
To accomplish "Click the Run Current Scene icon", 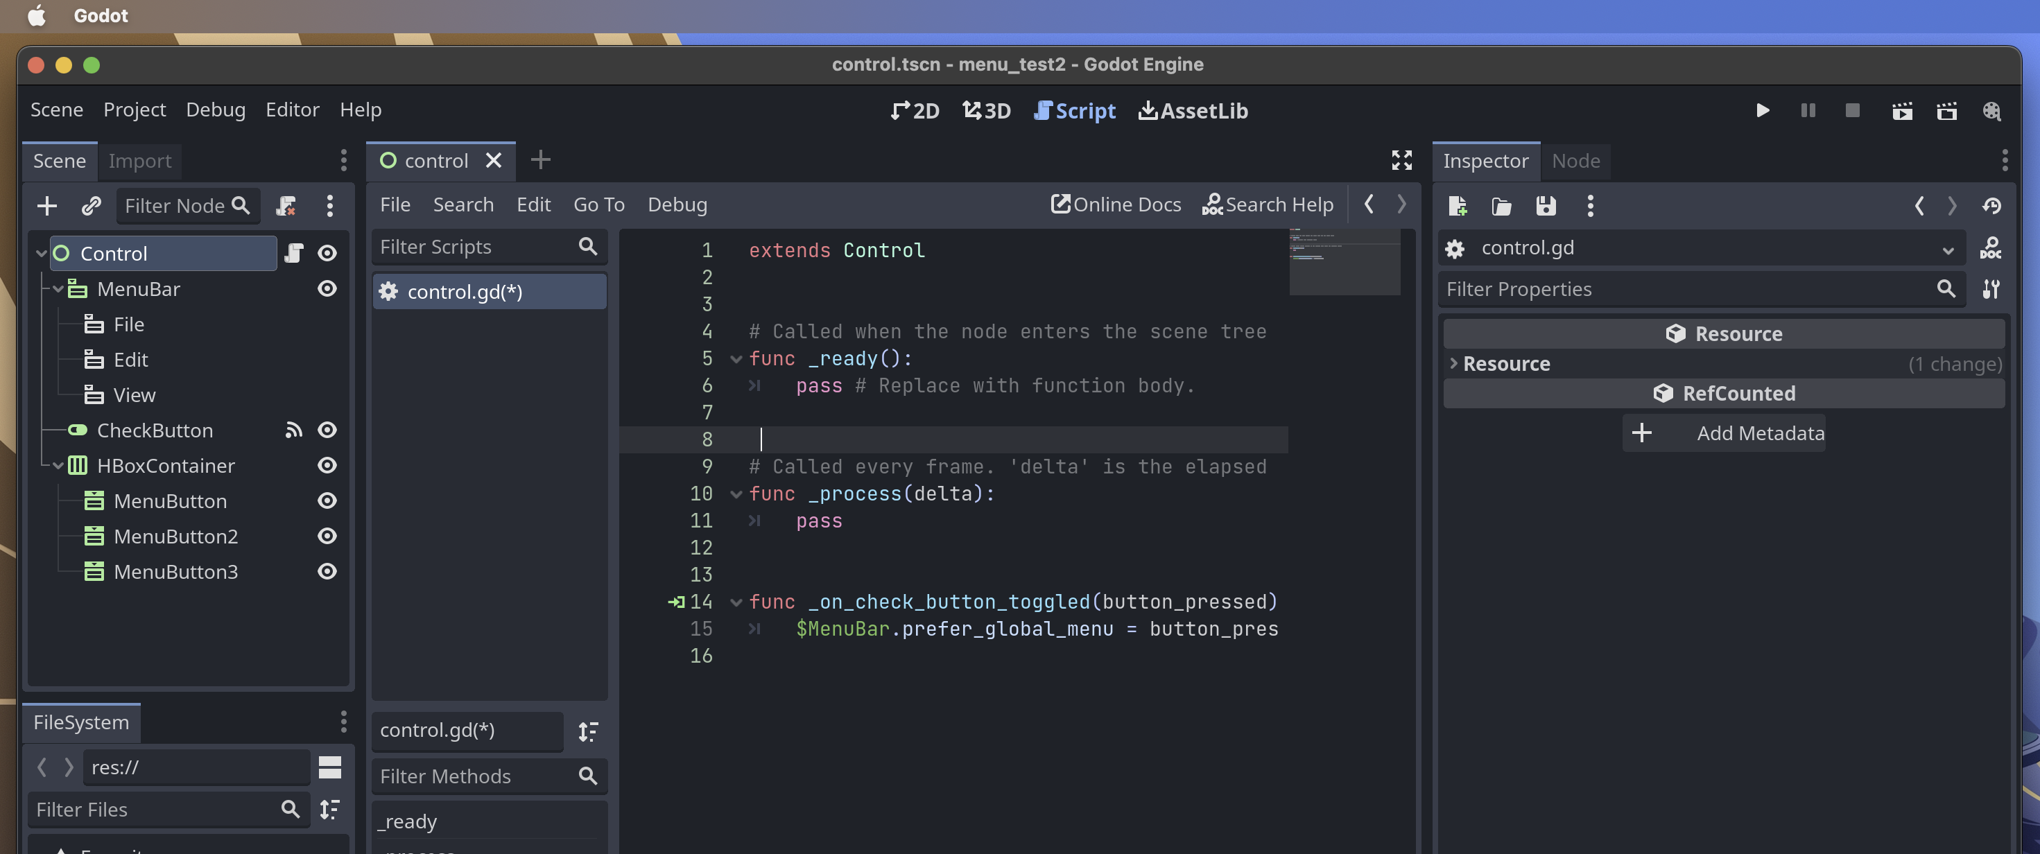I will tap(1901, 111).
